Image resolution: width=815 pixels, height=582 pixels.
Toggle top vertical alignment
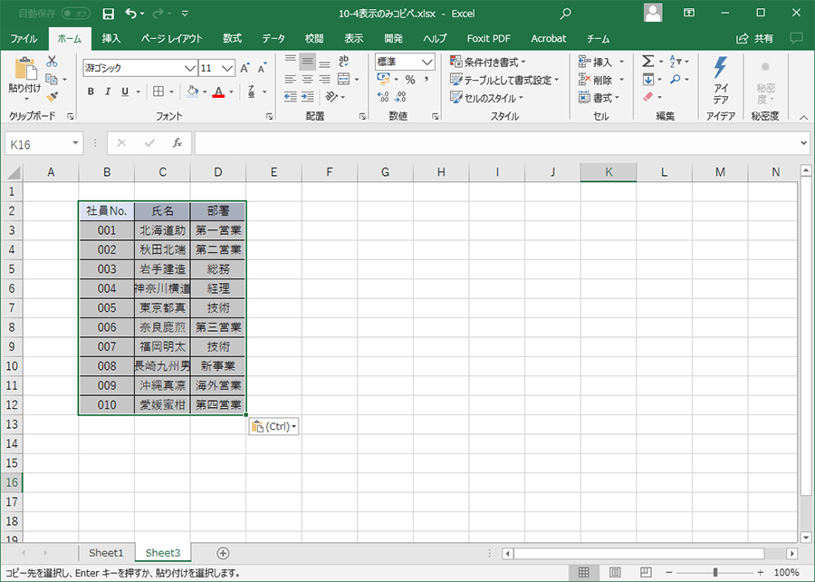(290, 59)
